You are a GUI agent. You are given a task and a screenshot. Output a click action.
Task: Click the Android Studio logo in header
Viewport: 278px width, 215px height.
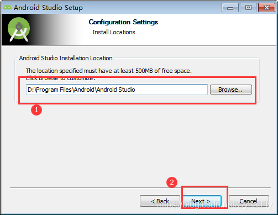[19, 29]
